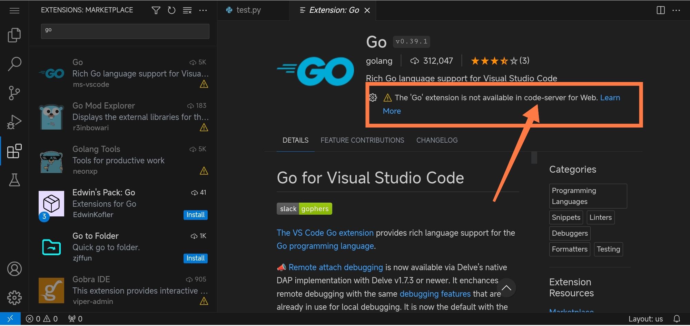Open Run and Debug view
This screenshot has height=326, width=690.
(14, 122)
